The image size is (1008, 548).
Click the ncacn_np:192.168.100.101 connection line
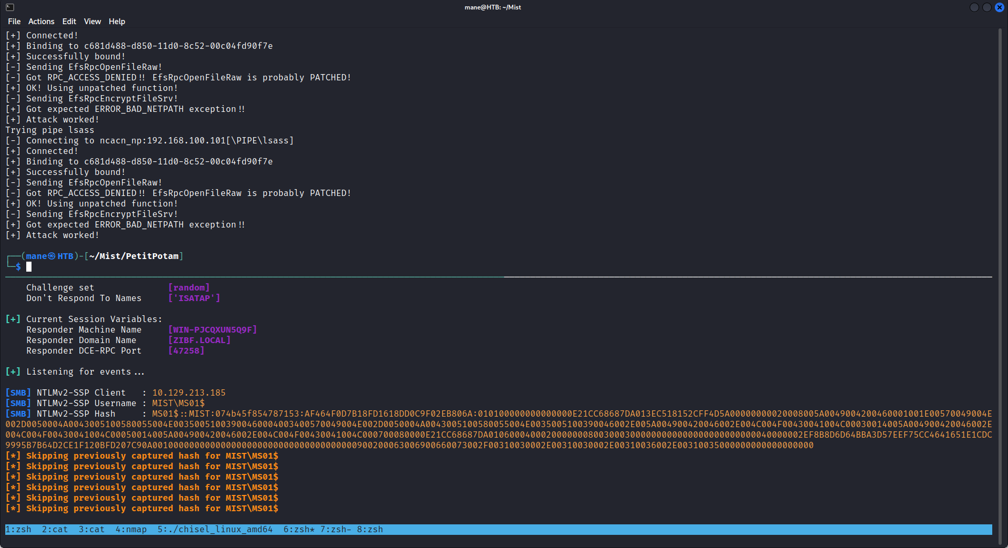point(150,141)
